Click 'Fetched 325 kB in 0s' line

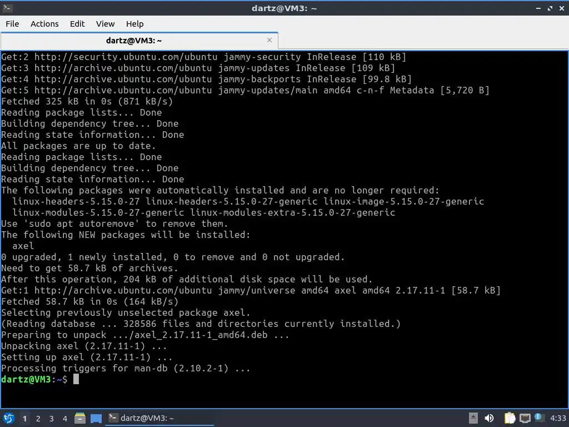[x=87, y=101]
